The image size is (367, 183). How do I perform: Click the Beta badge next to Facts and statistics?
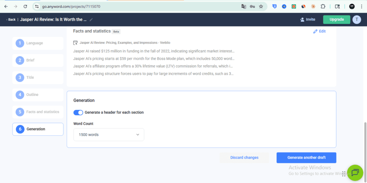click(x=116, y=32)
